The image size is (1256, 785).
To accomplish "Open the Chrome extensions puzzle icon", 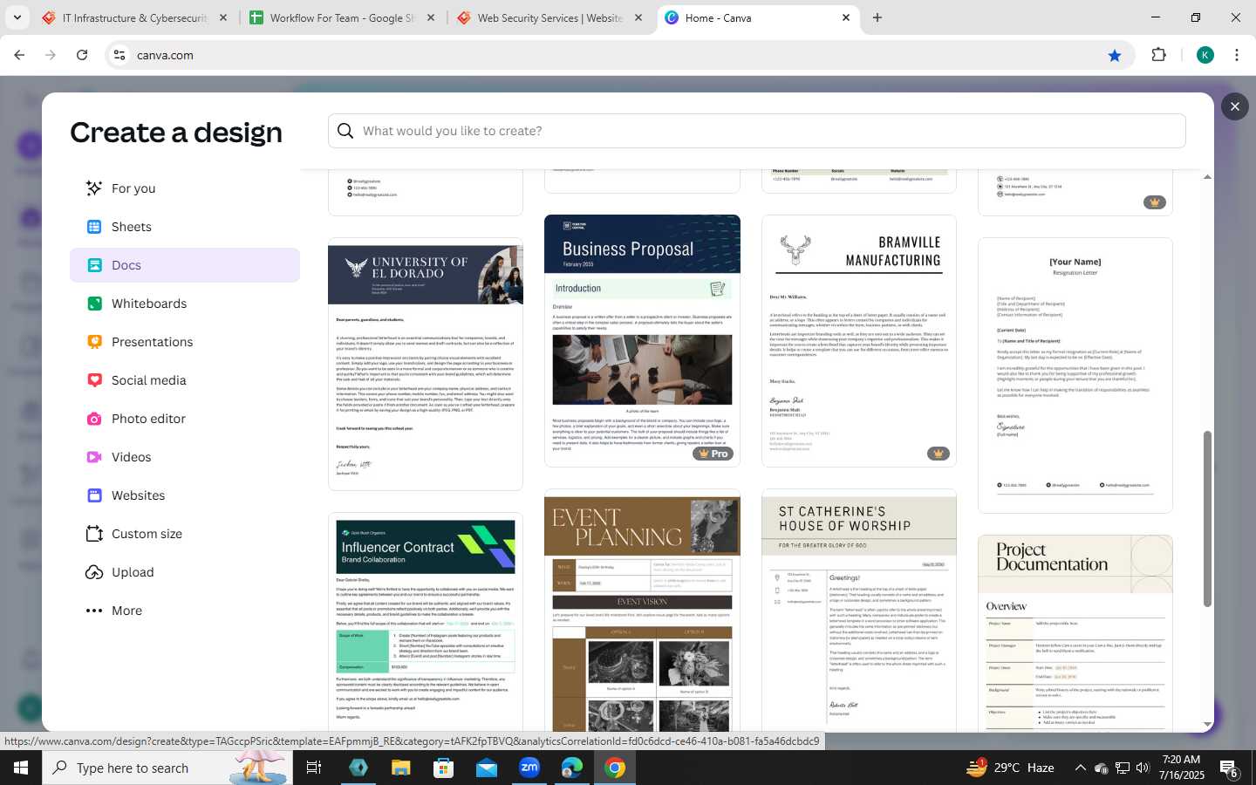I will tap(1158, 55).
